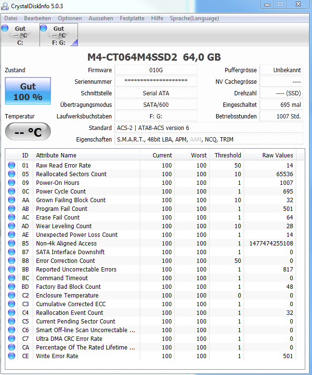Open the Bearbeiten menu

[x=38, y=18]
